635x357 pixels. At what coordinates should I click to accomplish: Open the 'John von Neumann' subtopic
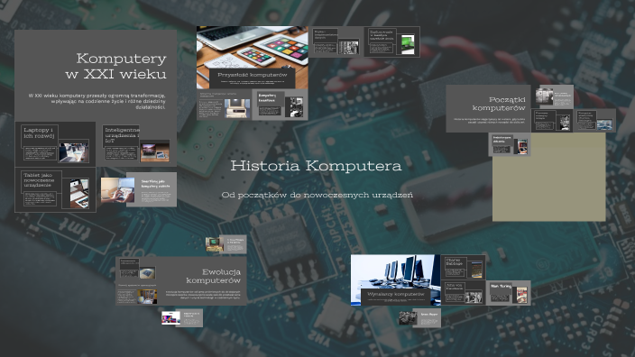pos(463,293)
